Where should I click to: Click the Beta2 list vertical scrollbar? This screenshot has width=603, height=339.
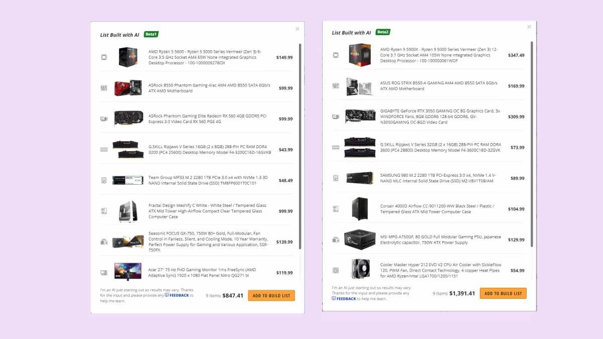[532, 144]
